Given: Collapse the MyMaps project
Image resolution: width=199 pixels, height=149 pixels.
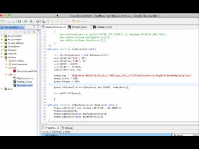Looking at the screenshot, I should tap(2, 57).
